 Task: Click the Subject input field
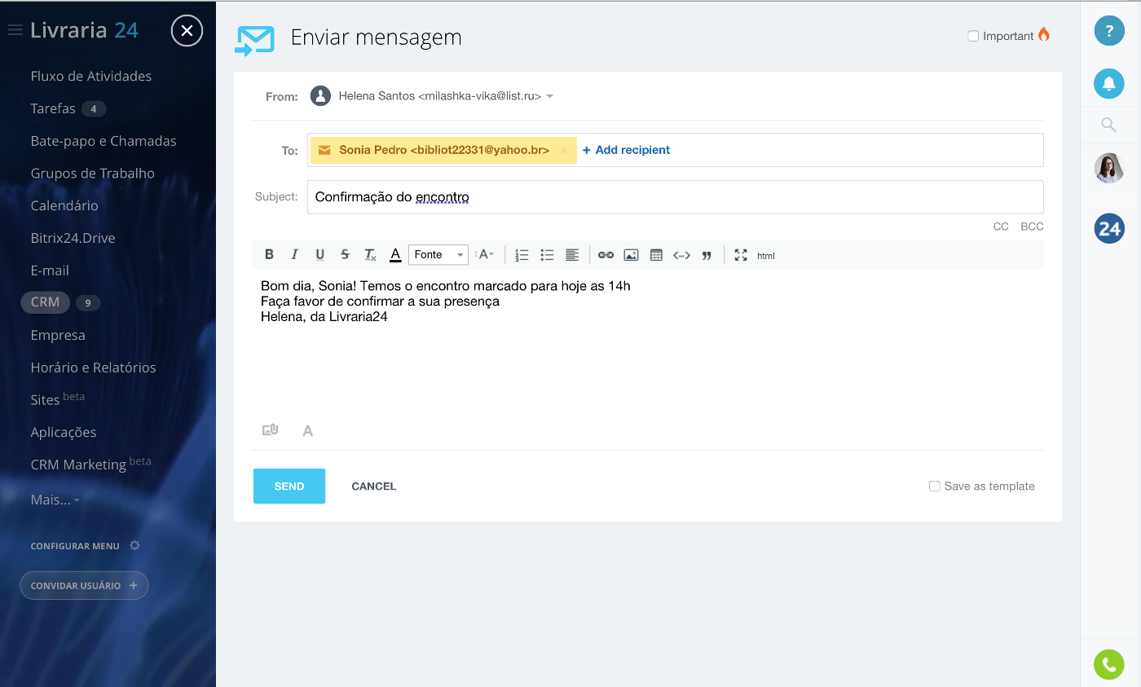[x=675, y=197]
